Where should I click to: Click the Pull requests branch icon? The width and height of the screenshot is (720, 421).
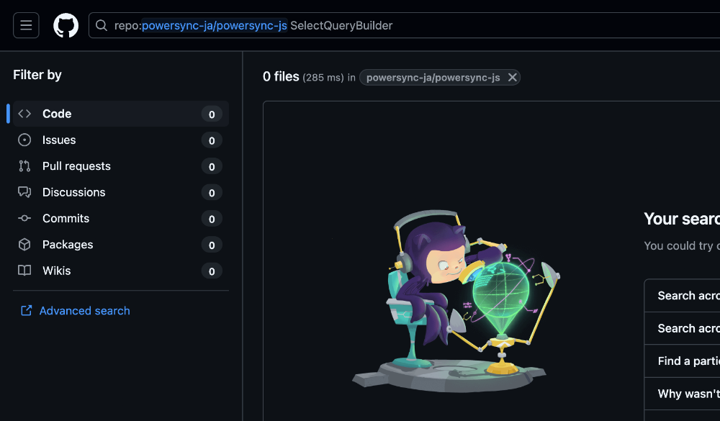[x=24, y=166]
